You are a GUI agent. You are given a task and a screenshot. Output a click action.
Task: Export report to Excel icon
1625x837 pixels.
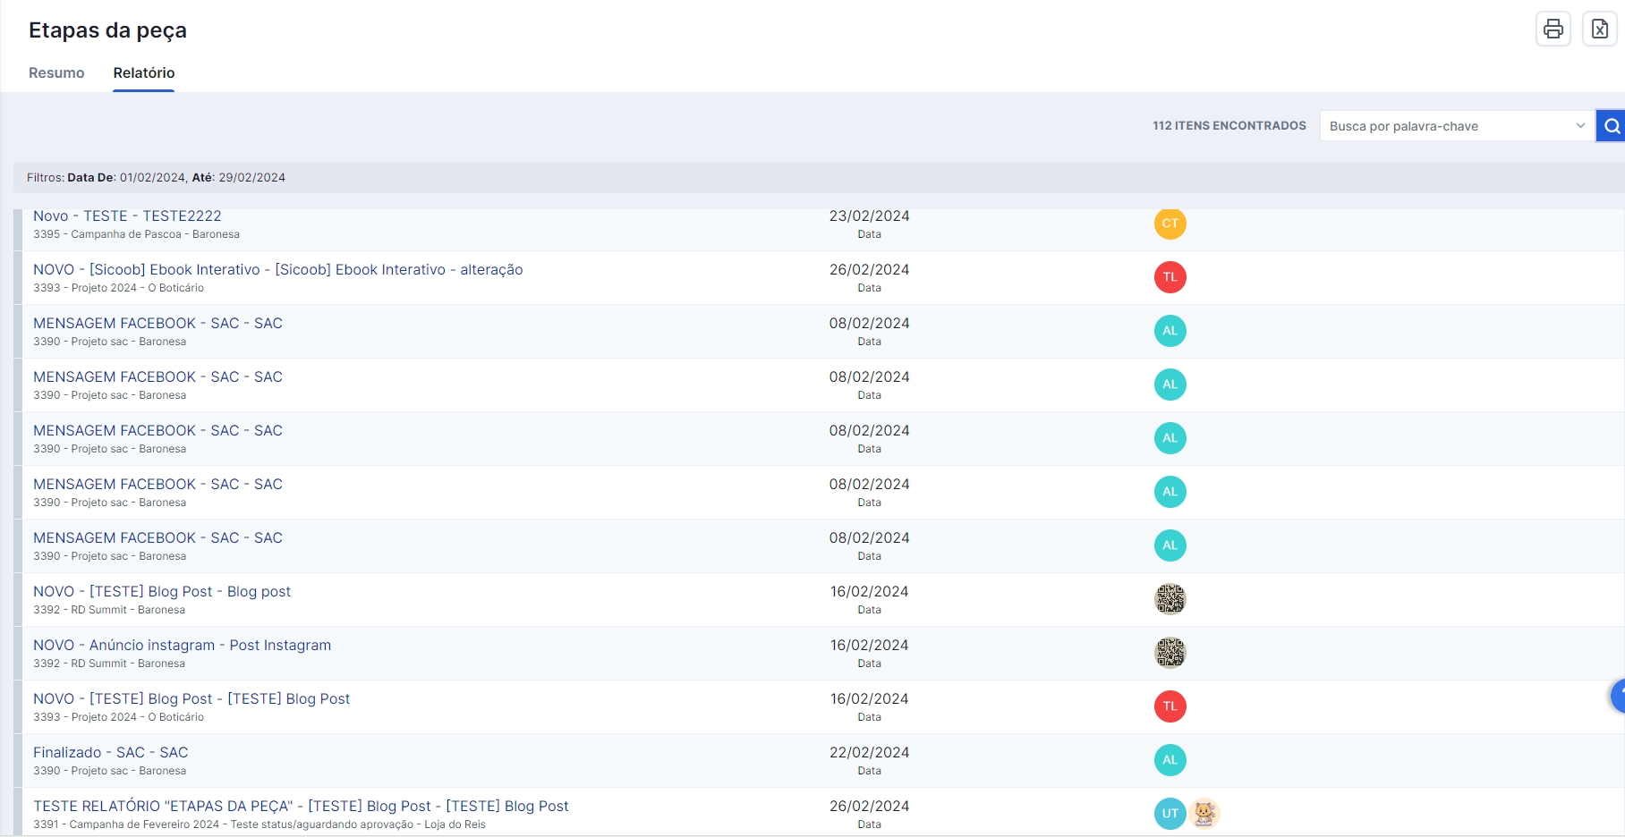1599,30
